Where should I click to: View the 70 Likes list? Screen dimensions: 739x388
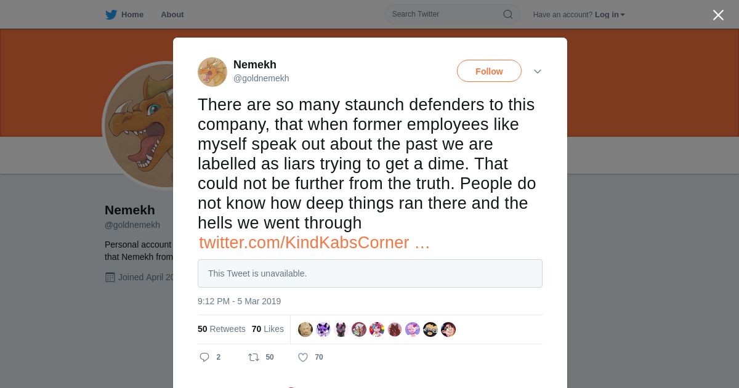point(268,329)
